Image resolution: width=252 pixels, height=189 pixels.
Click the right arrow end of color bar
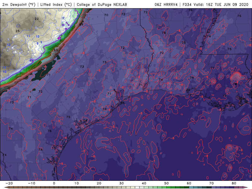pos(246,187)
